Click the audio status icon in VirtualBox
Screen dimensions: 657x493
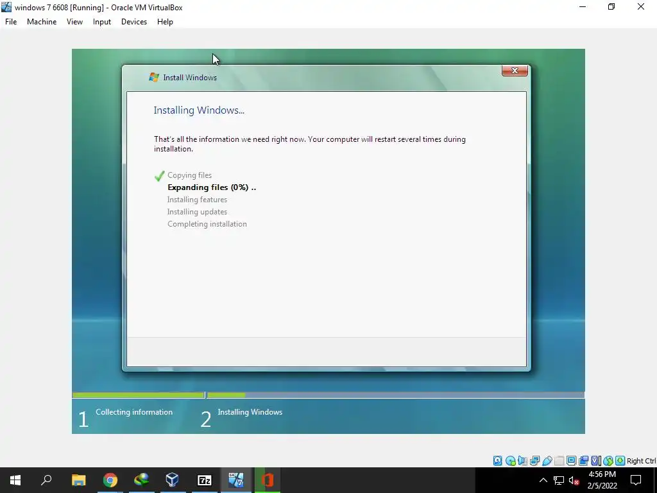point(522,461)
